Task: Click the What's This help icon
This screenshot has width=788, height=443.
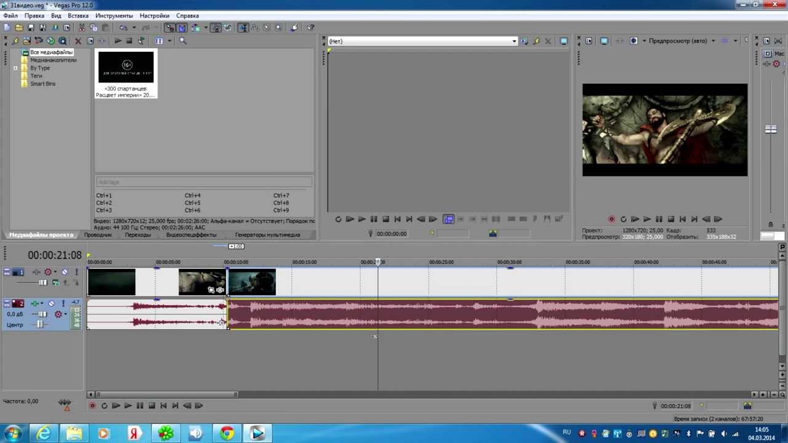Action: pyautogui.click(x=310, y=28)
